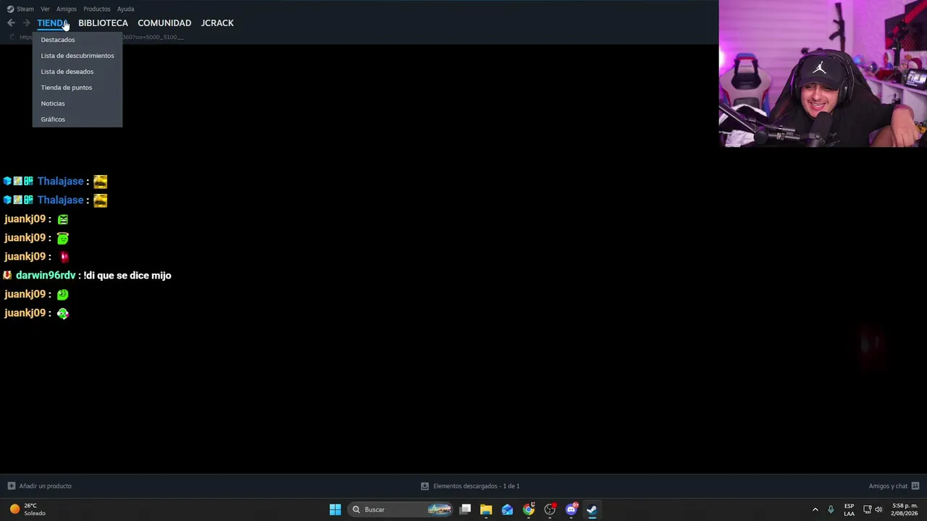Switch to the BIBLIOTECA tab

coord(103,23)
